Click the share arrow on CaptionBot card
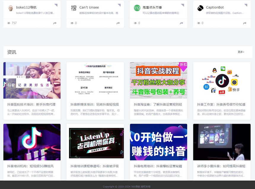Screen dimensions: 255x189 point(245,23)
